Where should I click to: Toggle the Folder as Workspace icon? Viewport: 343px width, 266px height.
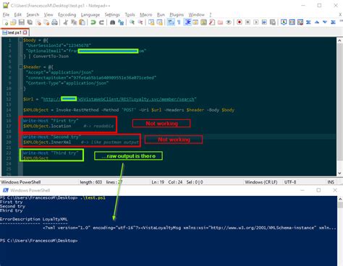220,22
